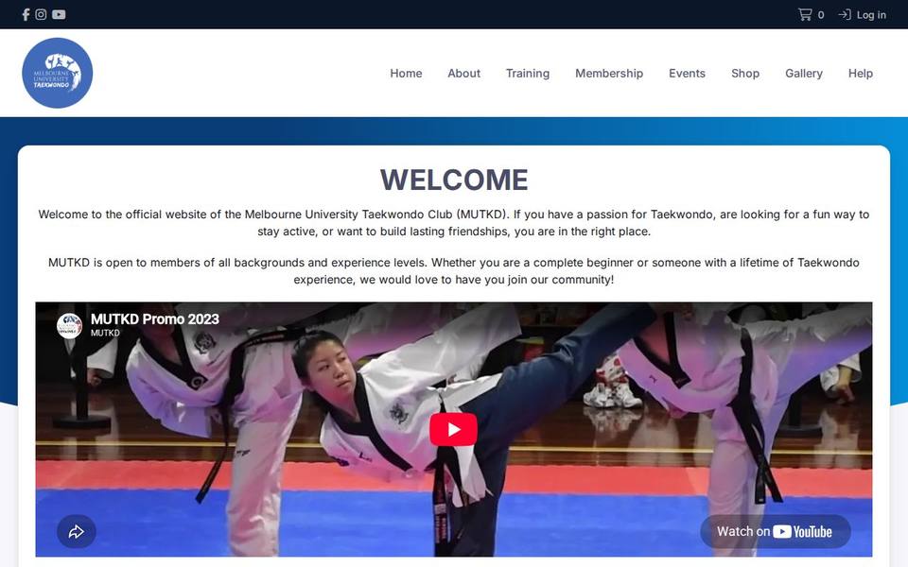This screenshot has height=567, width=908.
Task: Open the Membership menu item
Action: (x=609, y=74)
